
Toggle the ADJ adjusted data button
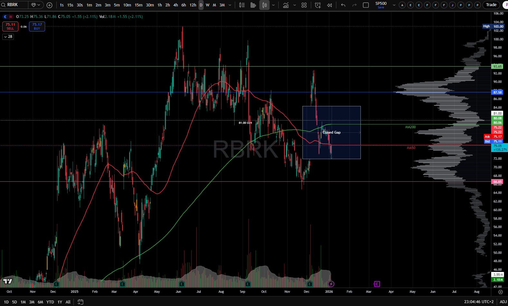[503, 302]
